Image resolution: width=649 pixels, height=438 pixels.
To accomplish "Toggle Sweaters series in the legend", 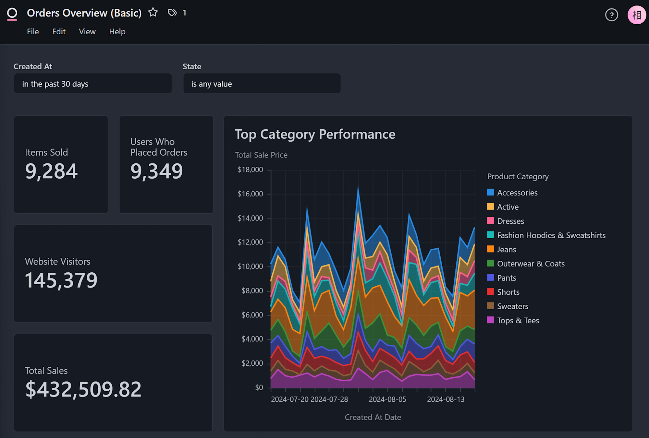I will (x=508, y=306).
